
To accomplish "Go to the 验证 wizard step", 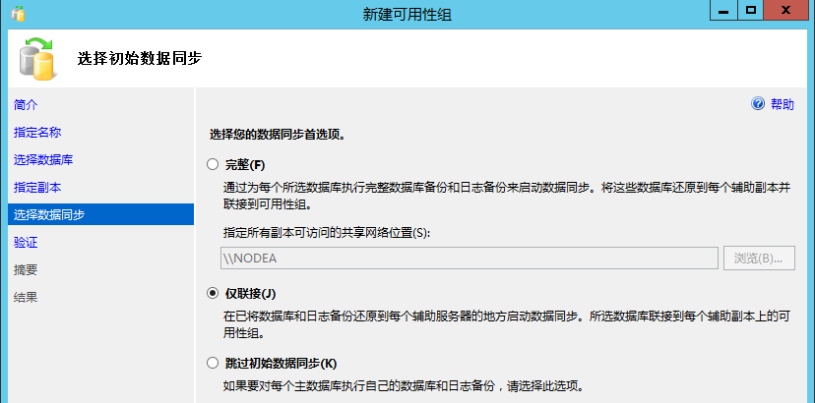I will click(x=26, y=242).
